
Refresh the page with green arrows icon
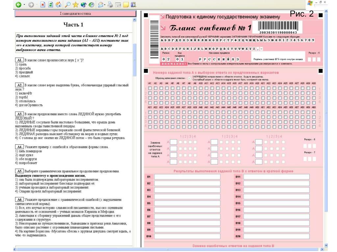[50, 5]
